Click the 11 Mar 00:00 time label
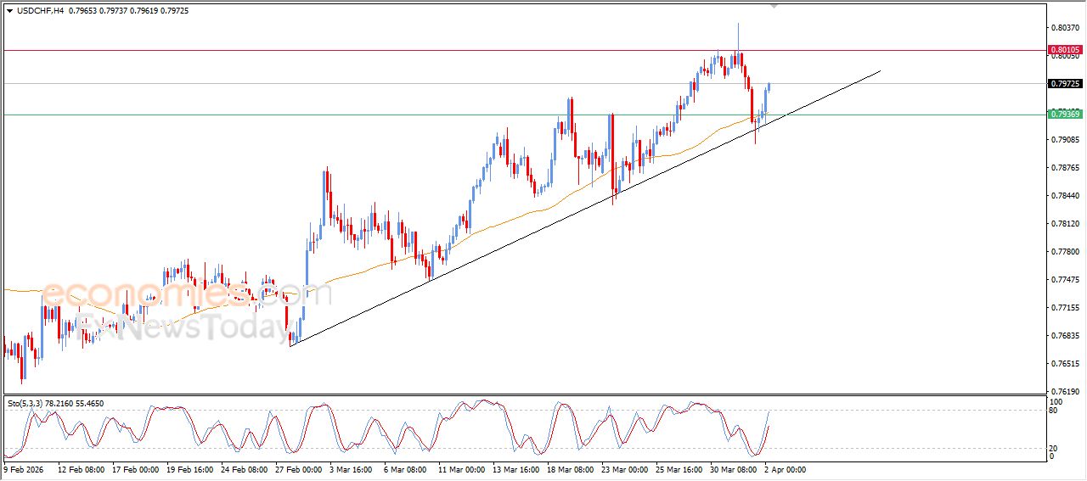This screenshot has height=481, width=1087. [462, 469]
